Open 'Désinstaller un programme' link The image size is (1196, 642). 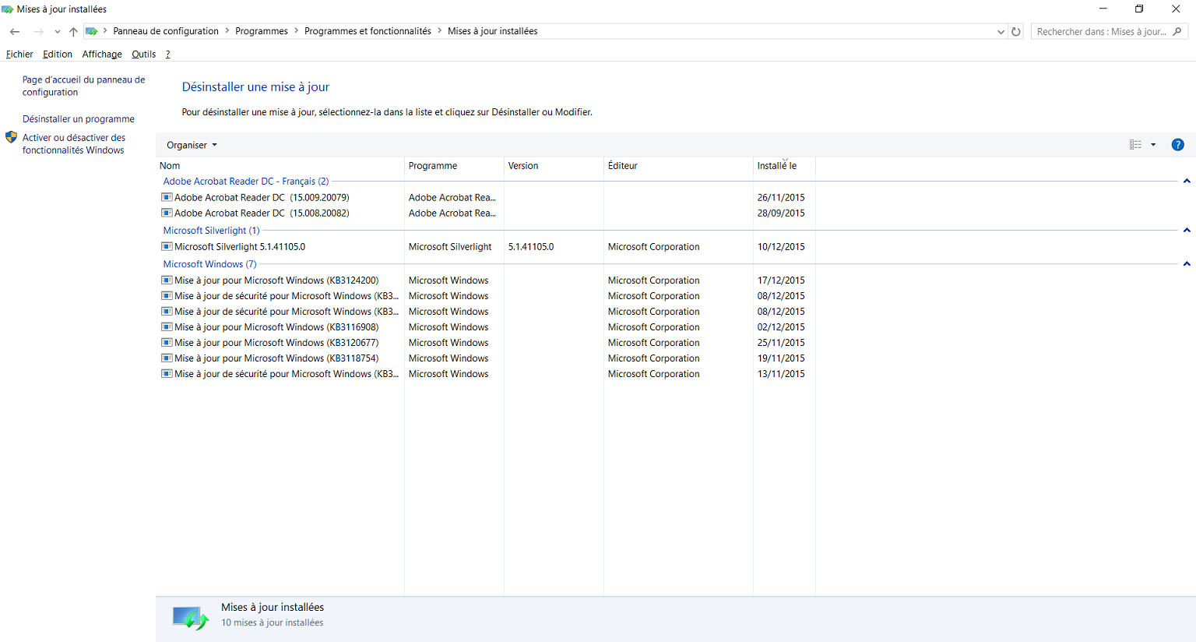click(79, 119)
